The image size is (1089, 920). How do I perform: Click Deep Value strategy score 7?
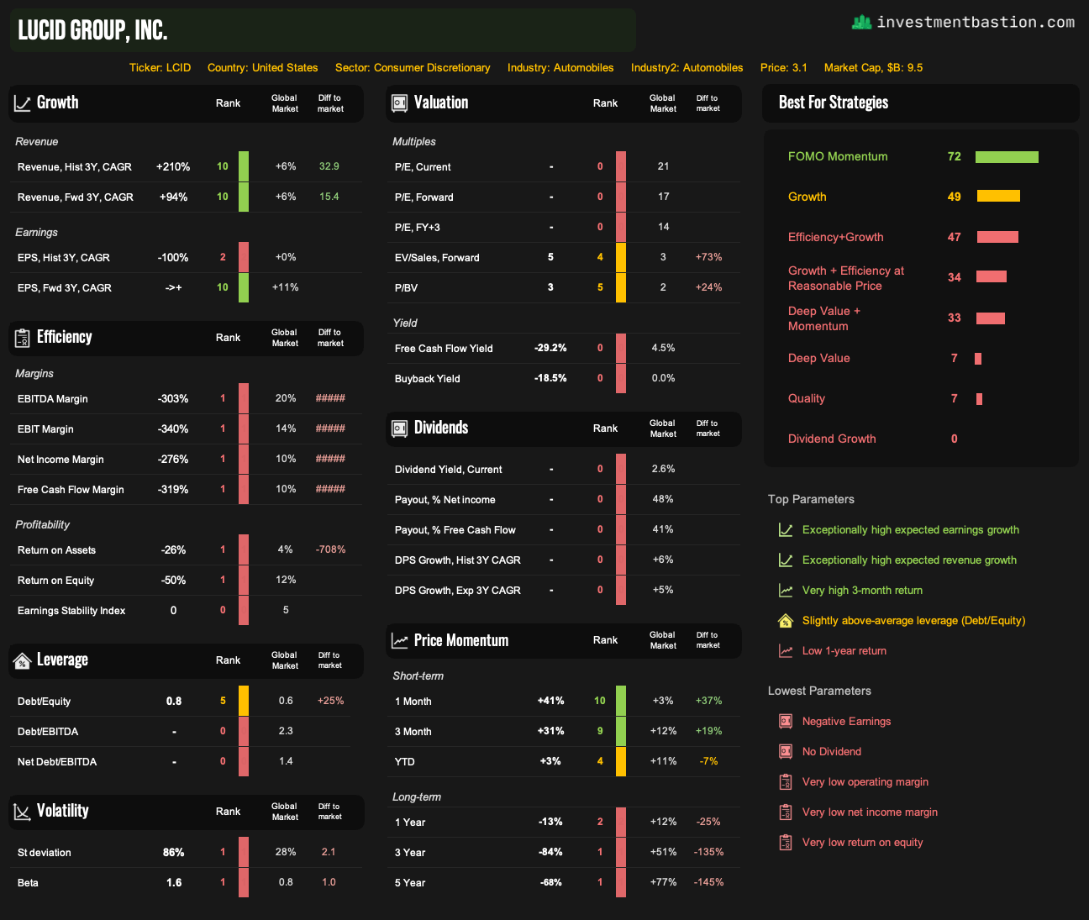[955, 359]
